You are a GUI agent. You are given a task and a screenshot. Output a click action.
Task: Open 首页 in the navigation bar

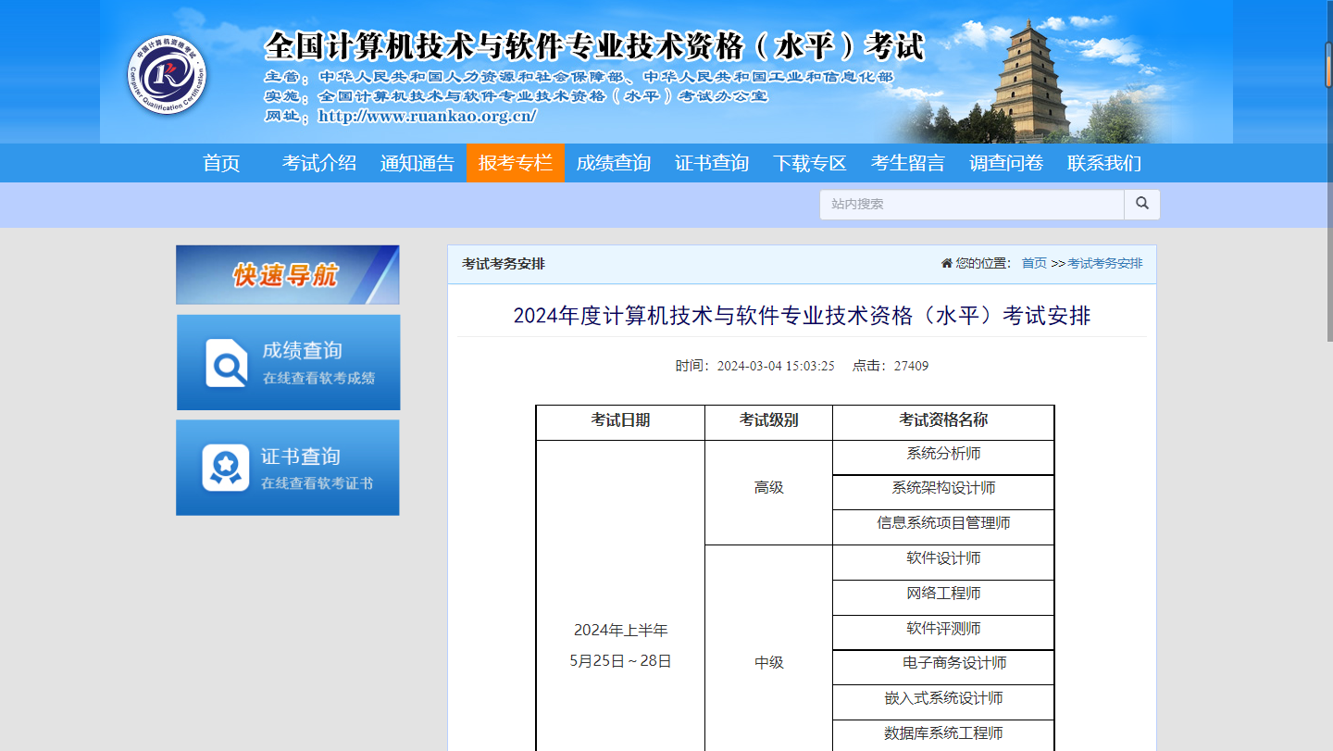[221, 163]
